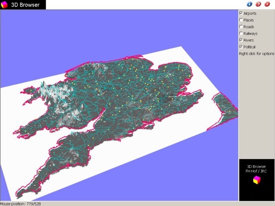Viewport: 275px width, 206px height.
Task: Enable the Places checkbox
Action: tap(241, 20)
